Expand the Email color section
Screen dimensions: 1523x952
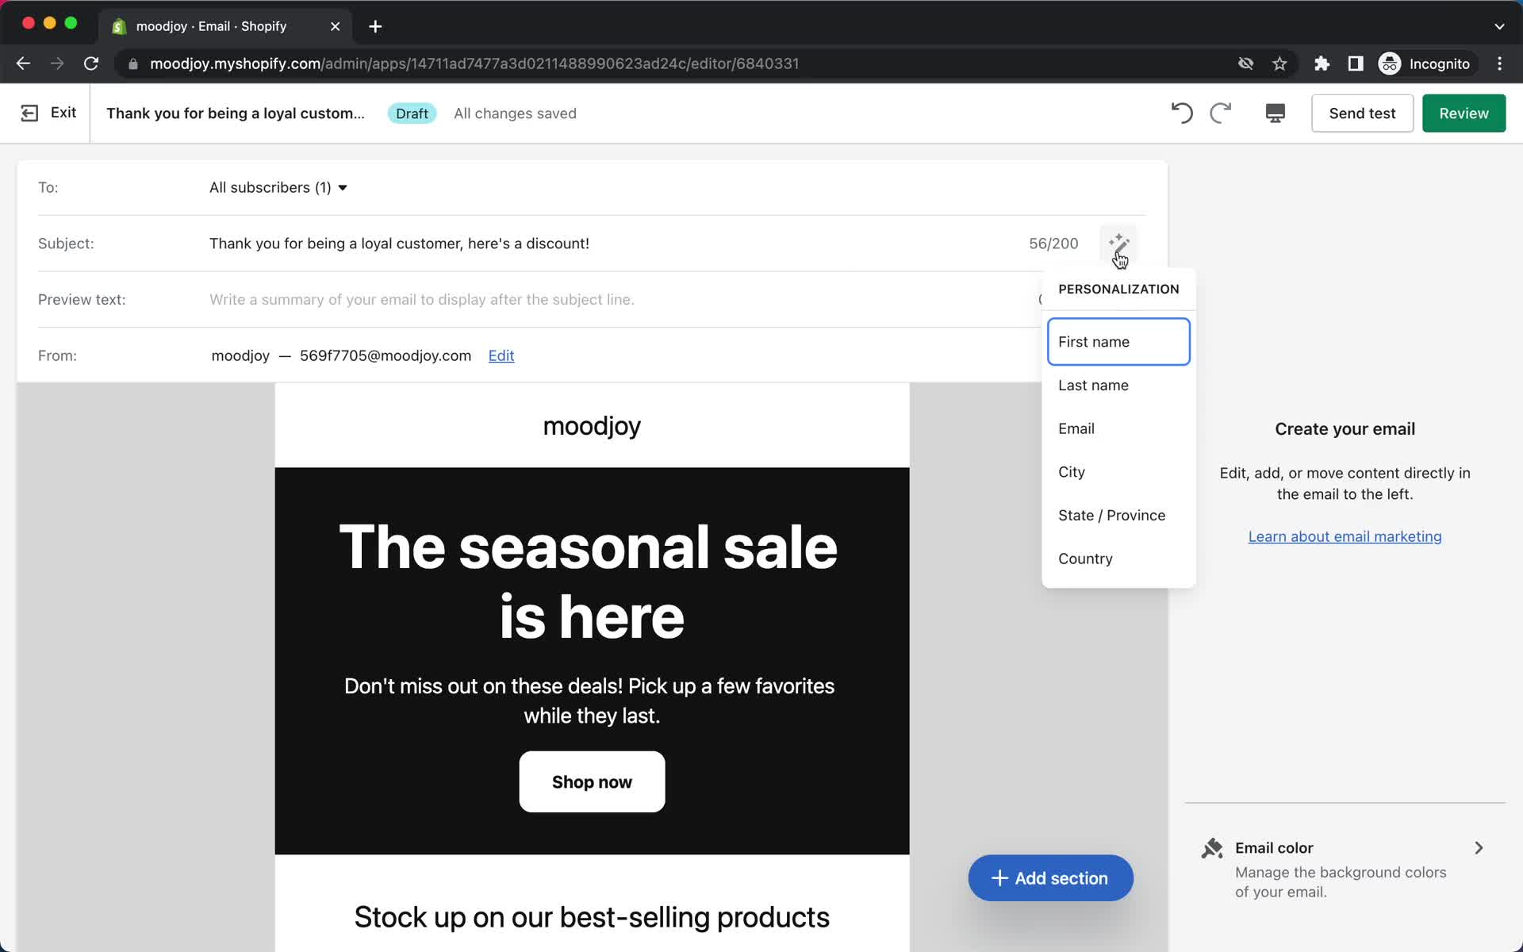pos(1479,848)
